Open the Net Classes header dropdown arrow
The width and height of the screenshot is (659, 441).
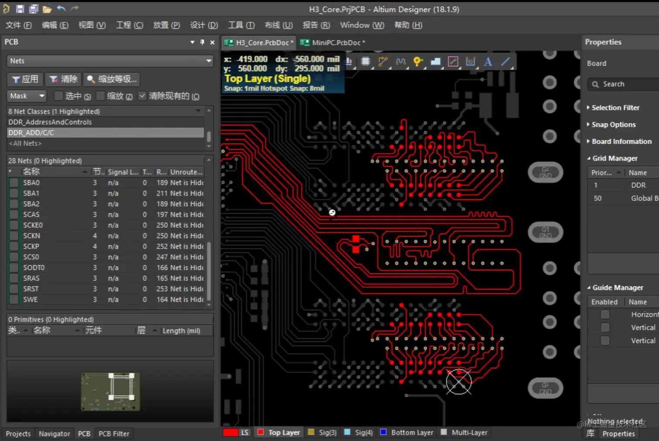(199, 112)
